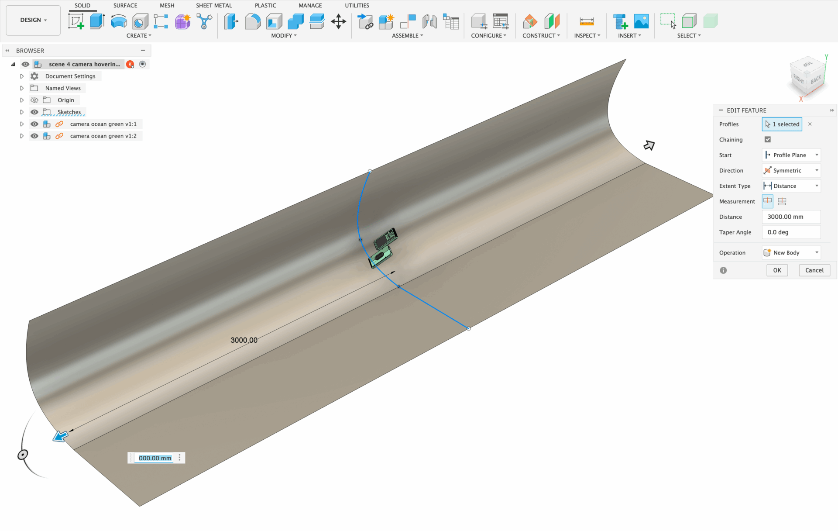Open the Insert Canvas image icon
838x531 pixels.
[x=641, y=21]
